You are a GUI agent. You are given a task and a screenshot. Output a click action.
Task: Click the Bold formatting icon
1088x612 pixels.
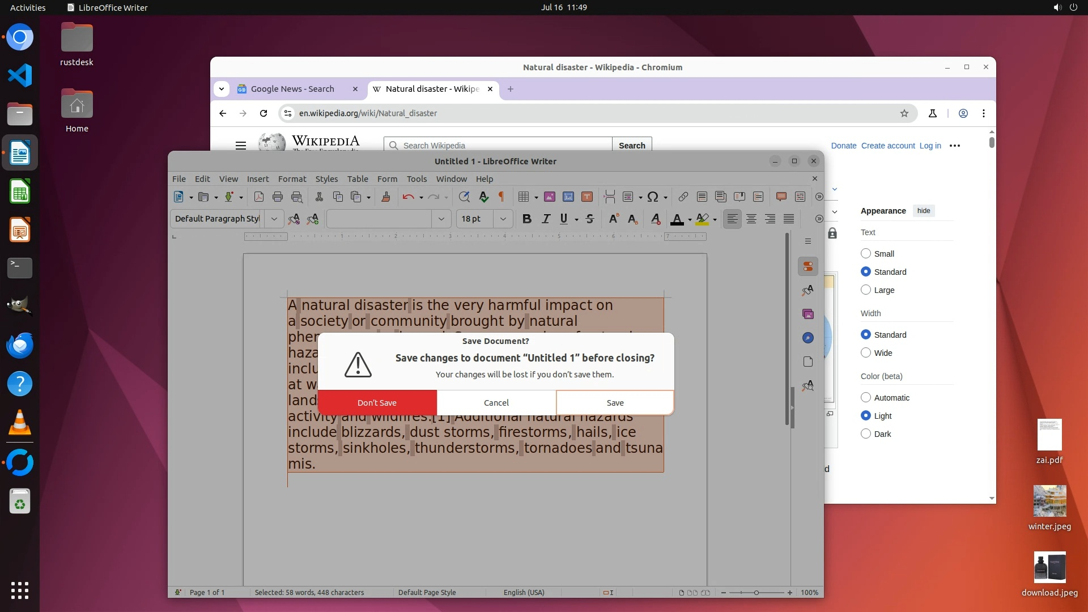coord(526,219)
